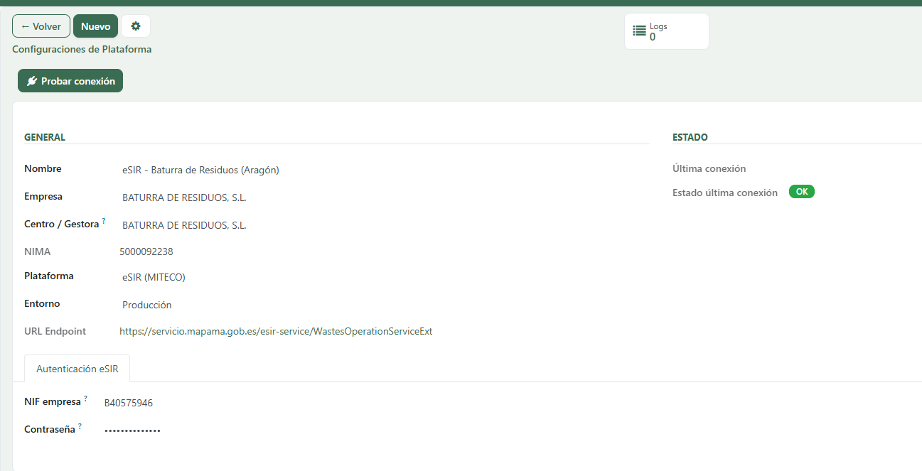Click the green OK status badge
The image size is (922, 471).
pos(802,192)
